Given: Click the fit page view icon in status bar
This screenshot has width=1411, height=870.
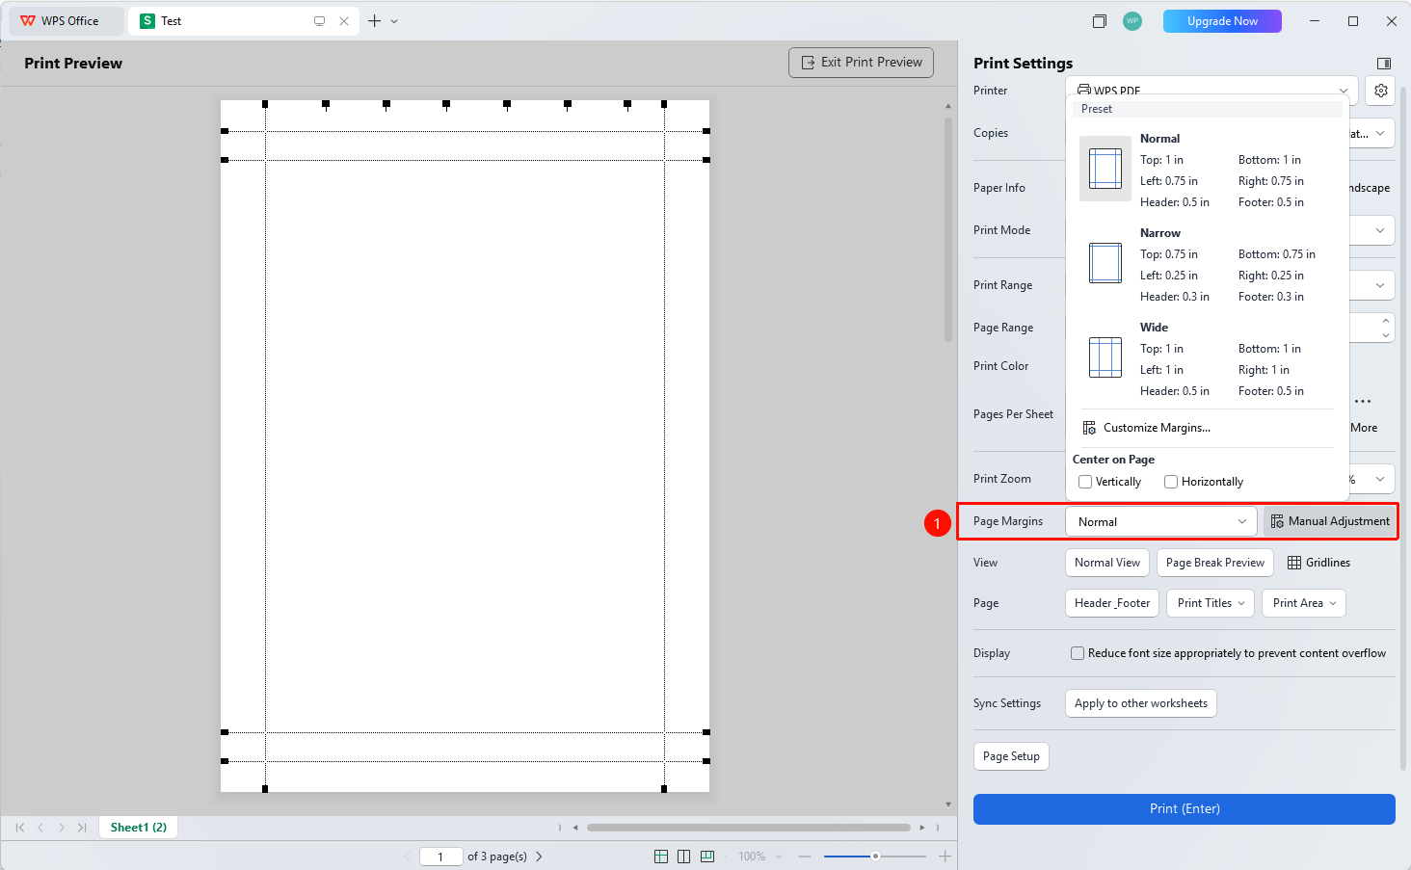Looking at the screenshot, I should pyautogui.click(x=707, y=857).
